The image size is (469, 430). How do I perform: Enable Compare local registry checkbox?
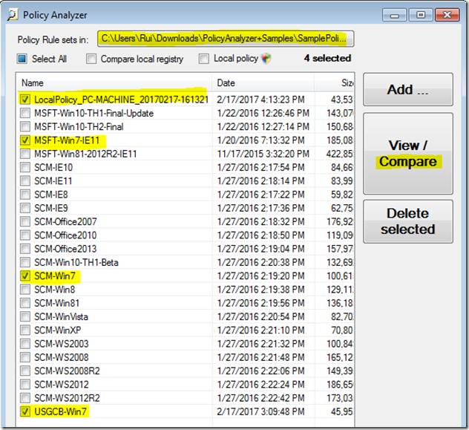click(91, 59)
